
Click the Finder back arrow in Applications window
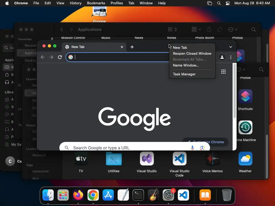pyautogui.click(x=61, y=30)
